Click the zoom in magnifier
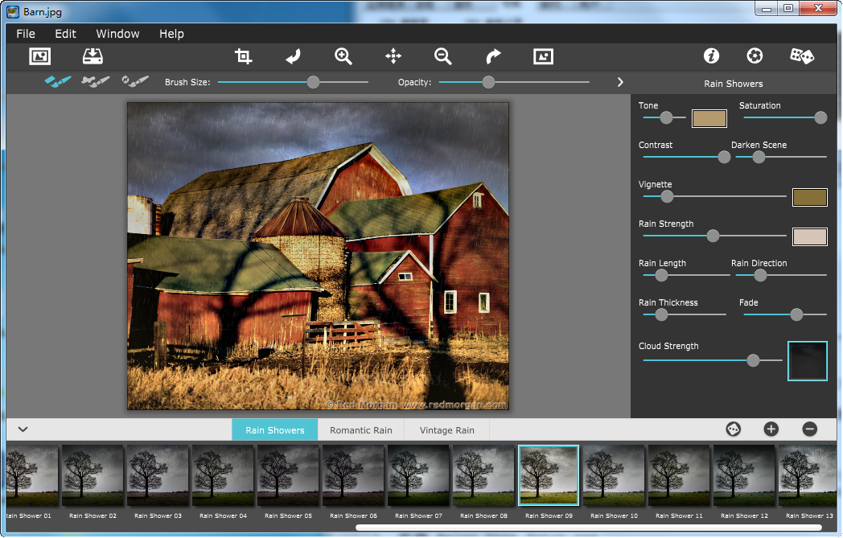The width and height of the screenshot is (843, 538). click(x=343, y=55)
